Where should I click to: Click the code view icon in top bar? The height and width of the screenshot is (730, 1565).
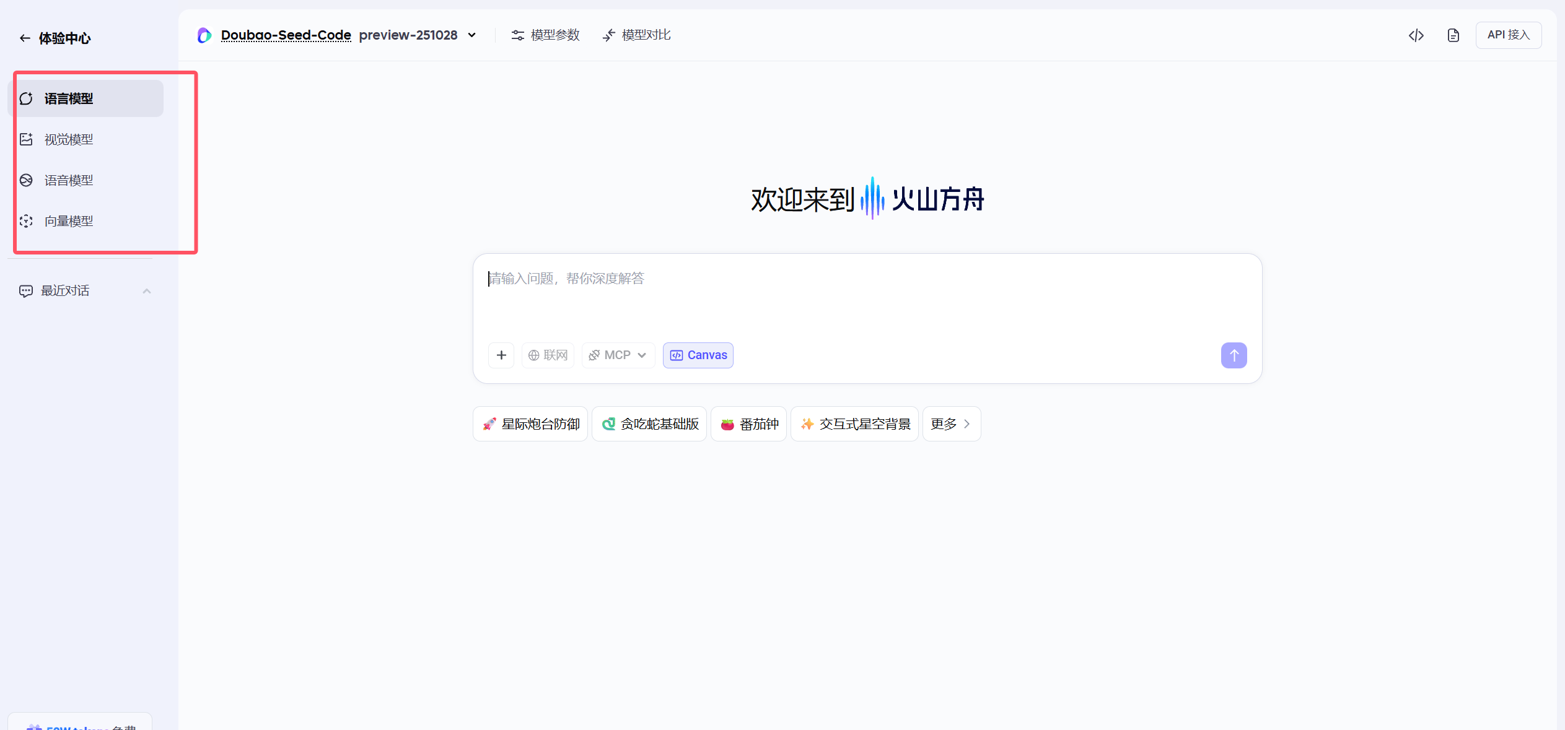(x=1416, y=35)
